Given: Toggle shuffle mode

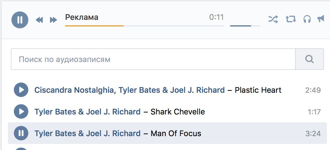Looking at the screenshot, I should (273, 19).
